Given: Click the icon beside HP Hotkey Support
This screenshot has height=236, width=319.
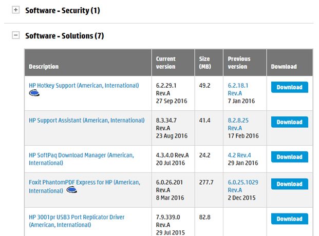Looking at the screenshot, I should point(34,93).
